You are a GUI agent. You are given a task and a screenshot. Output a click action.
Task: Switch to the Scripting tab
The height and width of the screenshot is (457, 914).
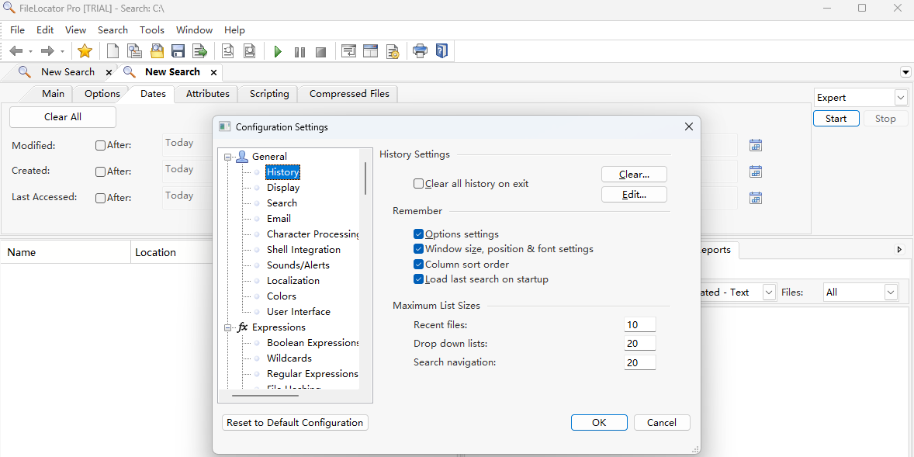click(267, 93)
